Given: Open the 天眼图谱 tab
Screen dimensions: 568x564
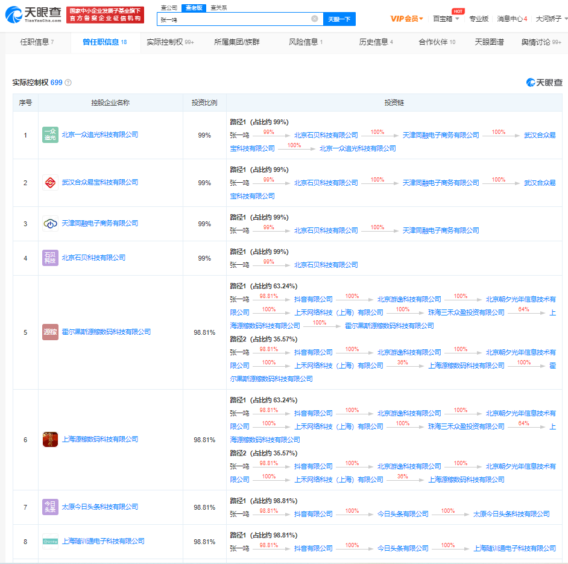Looking at the screenshot, I should [x=489, y=42].
